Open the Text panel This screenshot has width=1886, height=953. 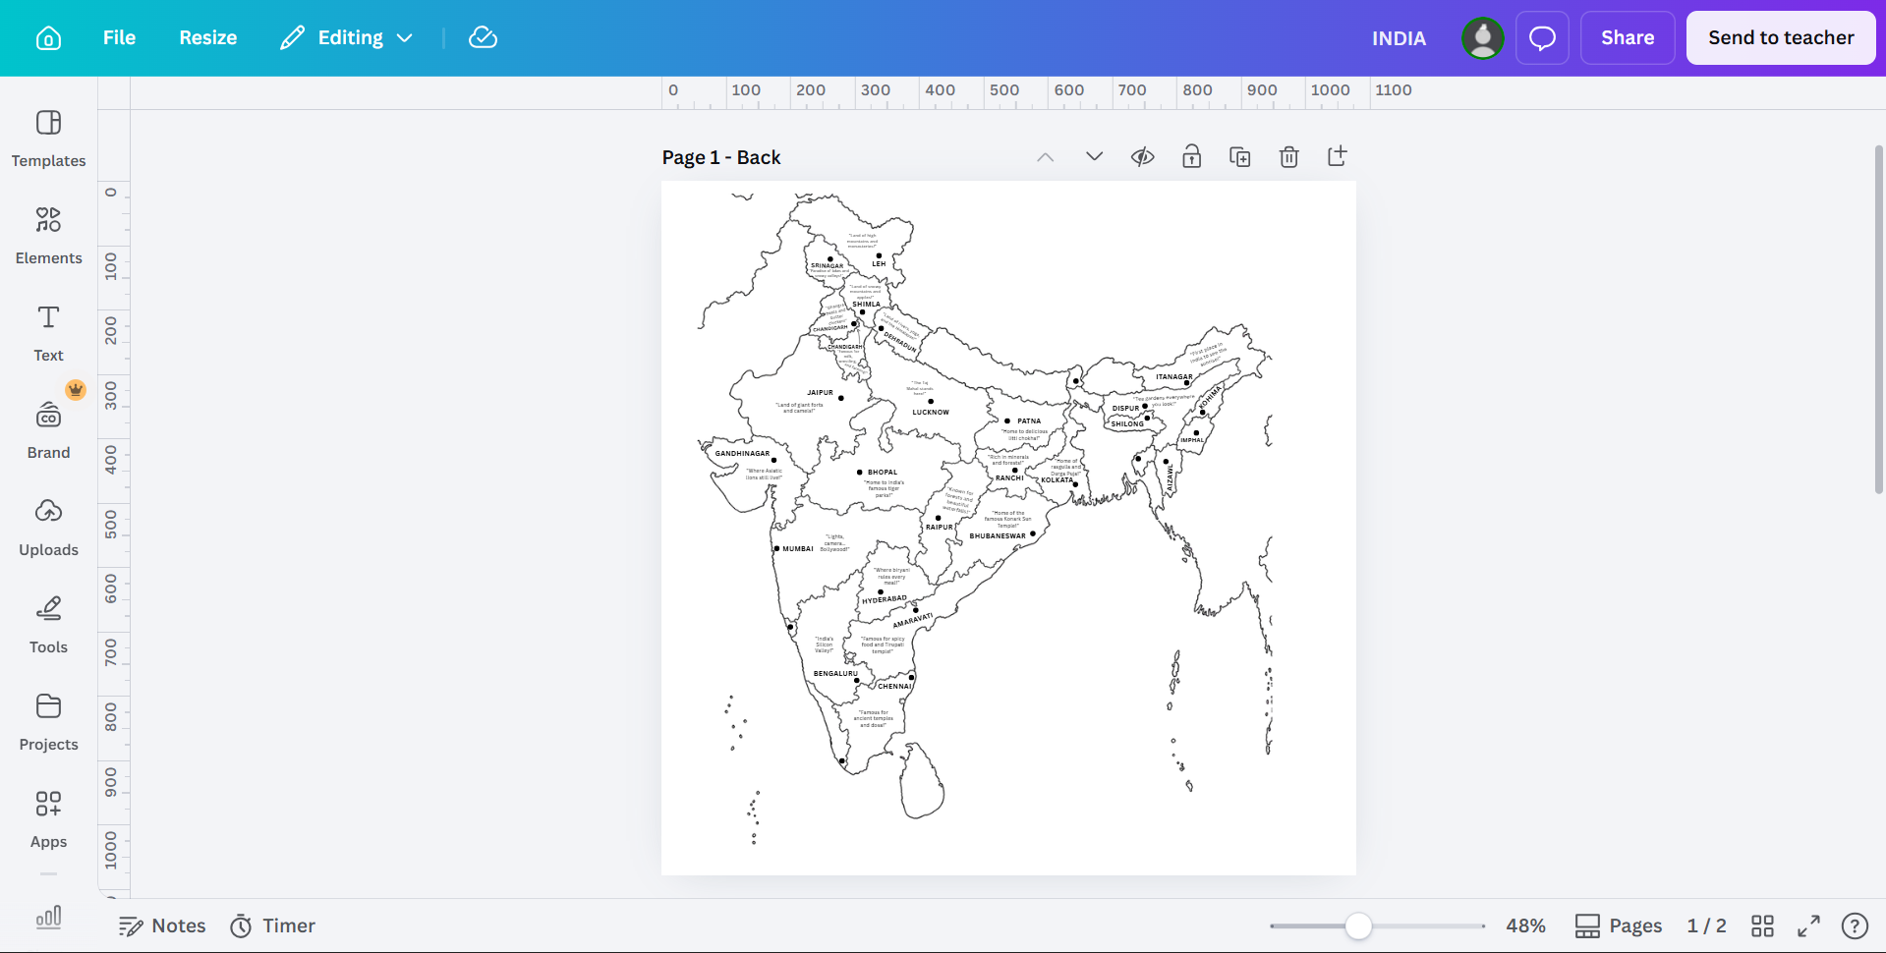tap(48, 333)
